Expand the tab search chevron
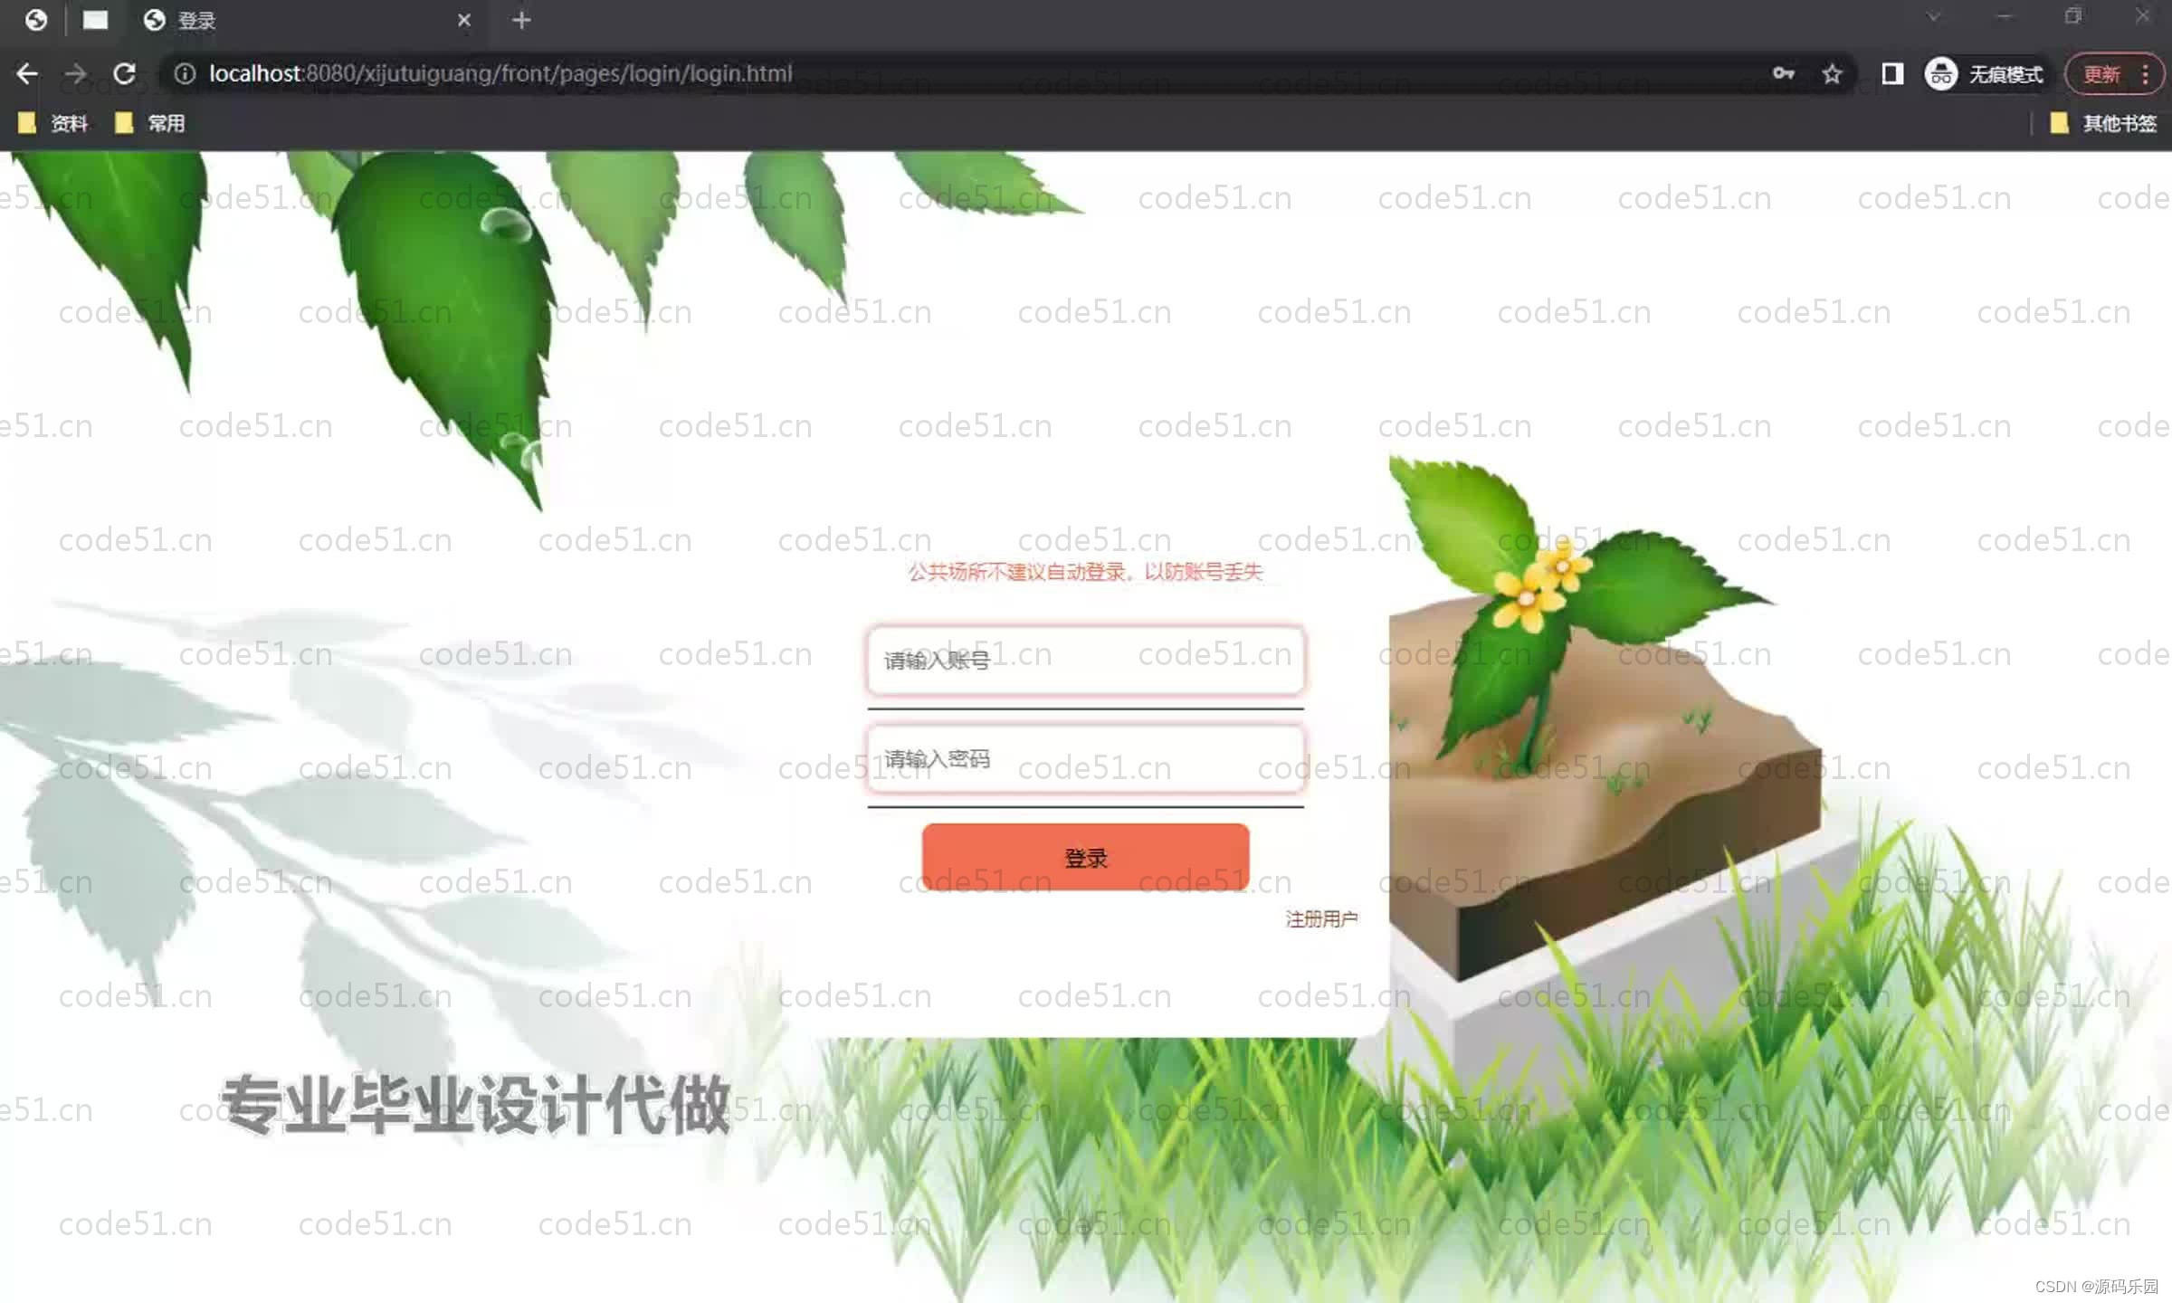 [x=1933, y=17]
